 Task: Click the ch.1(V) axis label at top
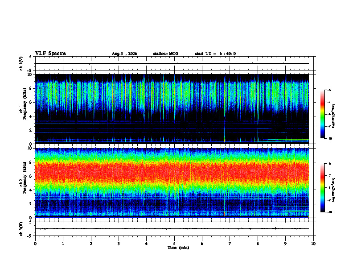[x=21, y=63]
